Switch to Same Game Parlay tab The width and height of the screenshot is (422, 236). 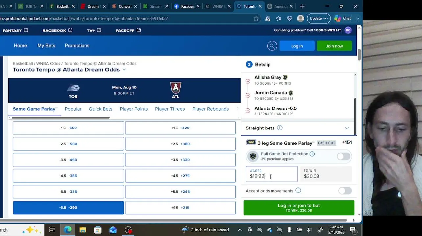(x=35, y=109)
